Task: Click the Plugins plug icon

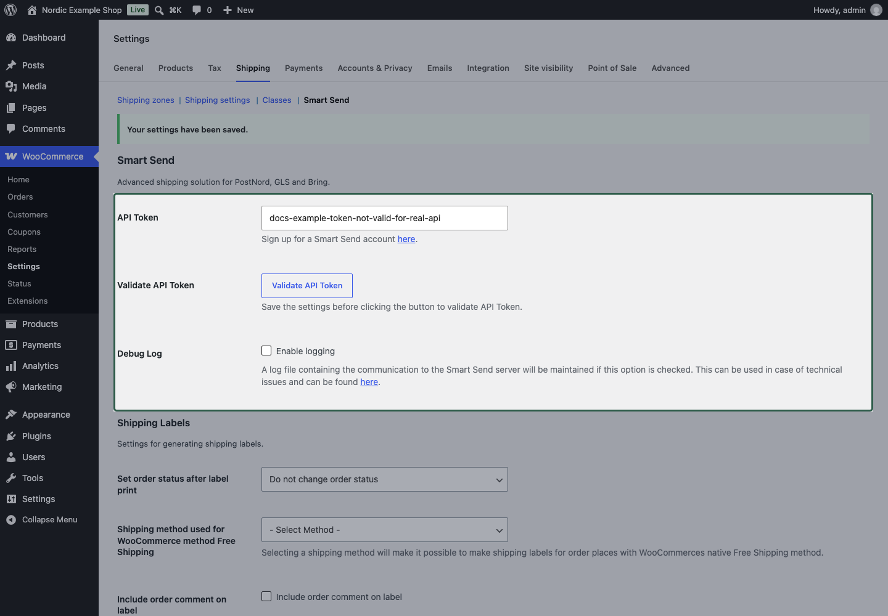Action: point(11,436)
